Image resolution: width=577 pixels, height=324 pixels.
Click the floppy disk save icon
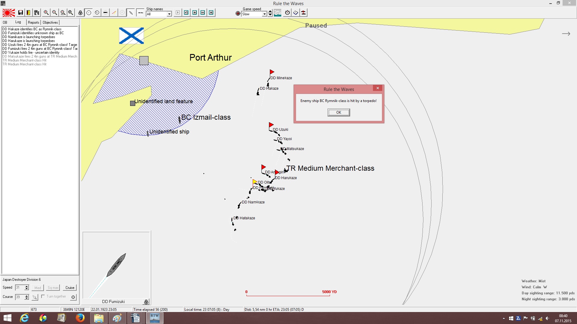[20, 13]
